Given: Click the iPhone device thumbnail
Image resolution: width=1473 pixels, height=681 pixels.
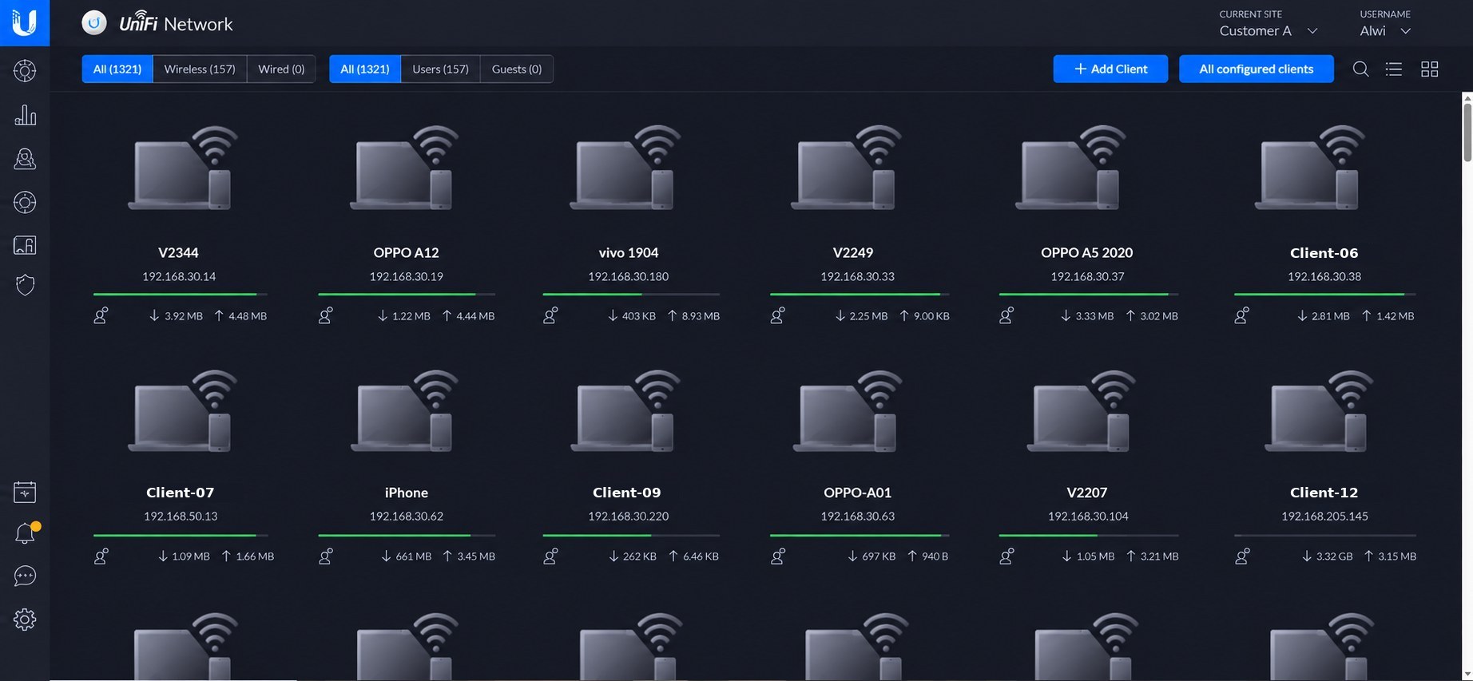Looking at the screenshot, I should tap(406, 410).
